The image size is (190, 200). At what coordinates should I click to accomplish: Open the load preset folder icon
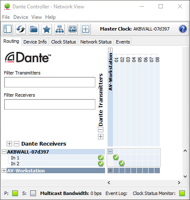pos(33,29)
